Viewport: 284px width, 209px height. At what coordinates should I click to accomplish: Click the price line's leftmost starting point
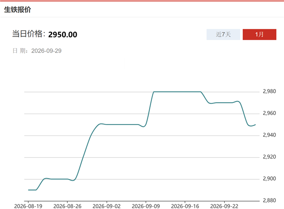[x=28, y=190]
